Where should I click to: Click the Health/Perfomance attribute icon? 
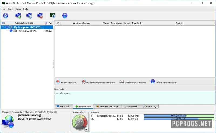[84, 82]
